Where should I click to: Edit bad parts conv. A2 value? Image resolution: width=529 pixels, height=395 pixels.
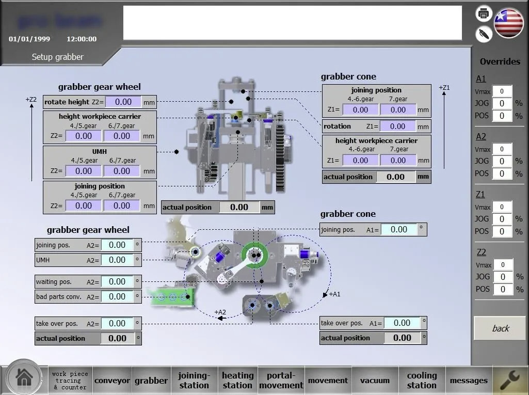[x=117, y=296]
